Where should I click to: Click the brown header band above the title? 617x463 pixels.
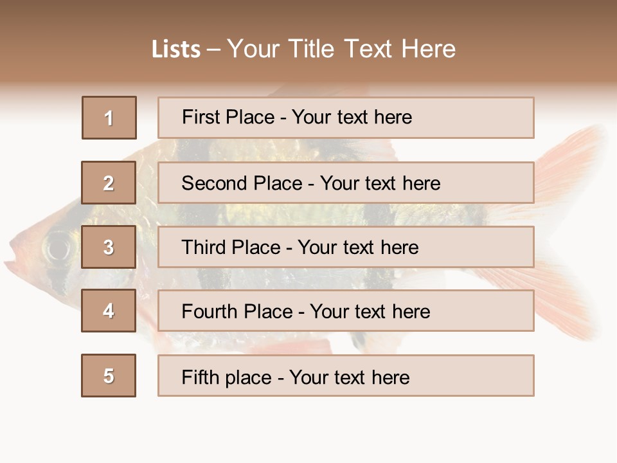[x=308, y=14]
